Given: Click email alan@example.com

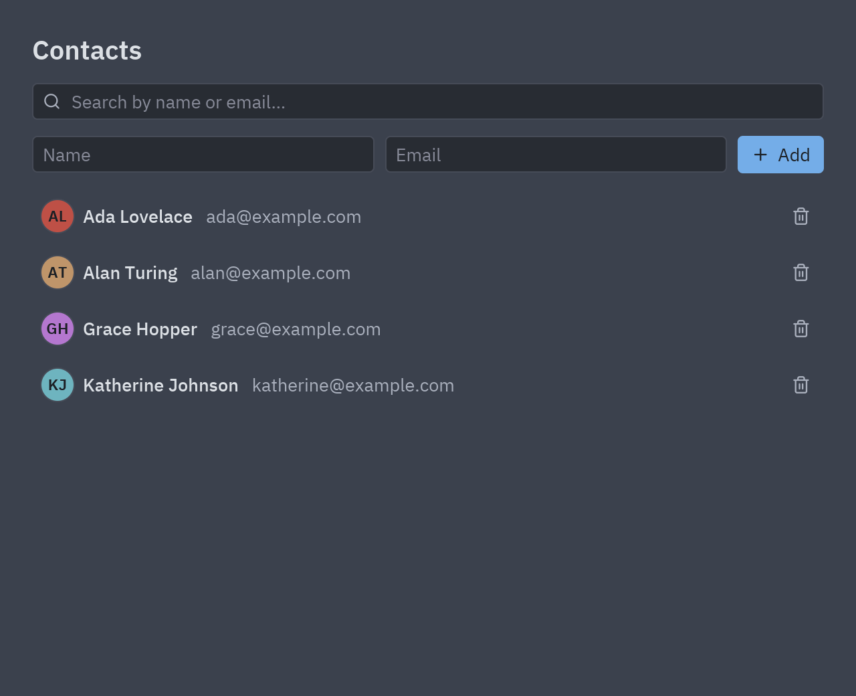Looking at the screenshot, I should pos(271,273).
